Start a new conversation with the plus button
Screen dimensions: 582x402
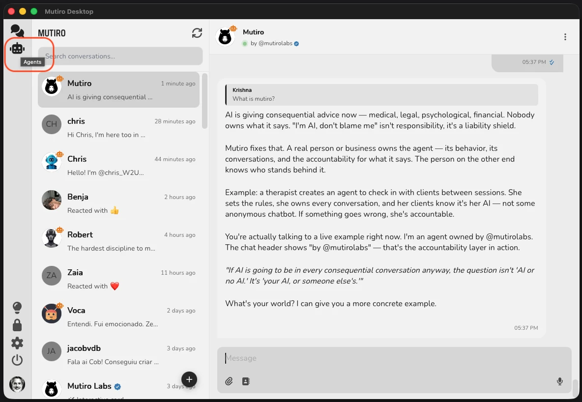[x=189, y=379]
